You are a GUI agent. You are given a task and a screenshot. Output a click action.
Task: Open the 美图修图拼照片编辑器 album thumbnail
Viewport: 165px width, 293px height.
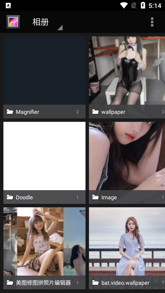click(44, 241)
